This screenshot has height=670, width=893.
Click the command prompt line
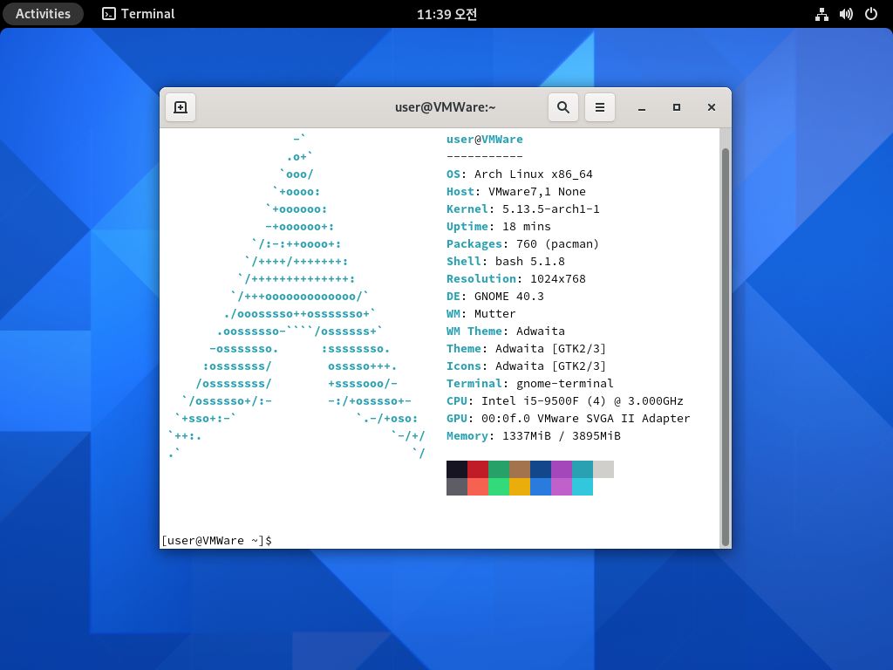pos(349,540)
